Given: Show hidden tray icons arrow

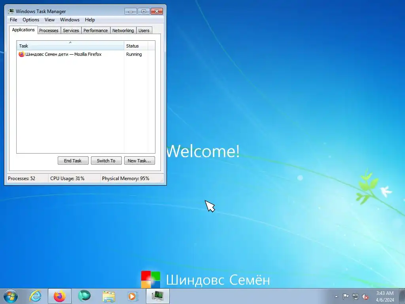Looking at the screenshot, I should tap(336, 296).
